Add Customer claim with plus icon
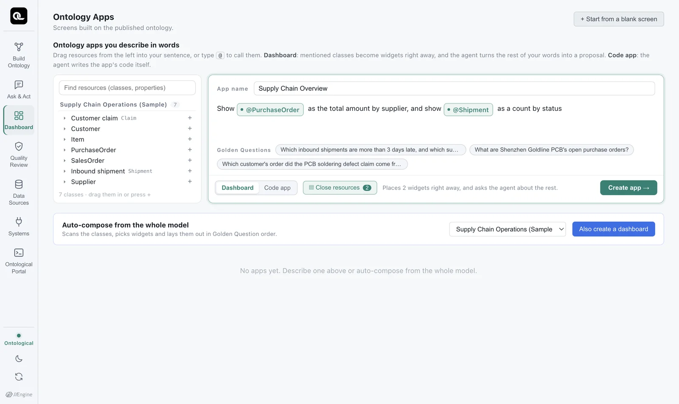Image resolution: width=679 pixels, height=404 pixels. (x=190, y=118)
